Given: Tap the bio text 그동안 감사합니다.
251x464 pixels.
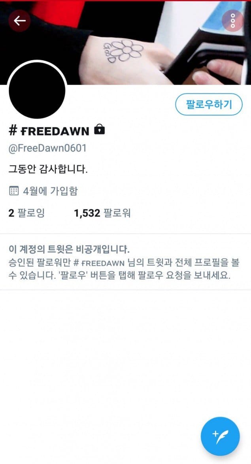Looking at the screenshot, I should tap(48, 170).
